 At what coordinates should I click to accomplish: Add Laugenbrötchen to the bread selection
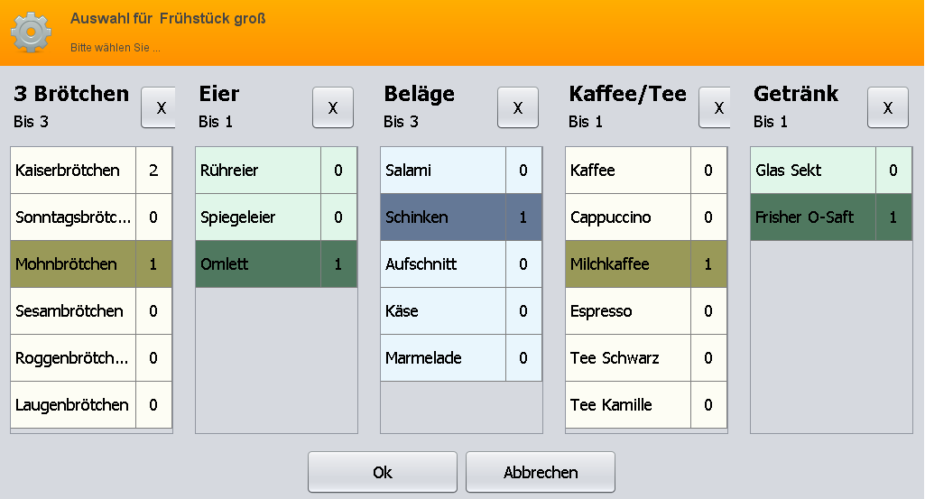pyautogui.click(x=91, y=404)
